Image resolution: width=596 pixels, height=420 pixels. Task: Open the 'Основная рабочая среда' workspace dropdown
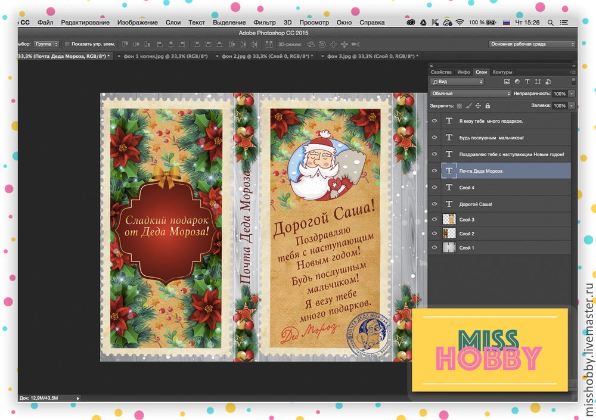[x=532, y=44]
